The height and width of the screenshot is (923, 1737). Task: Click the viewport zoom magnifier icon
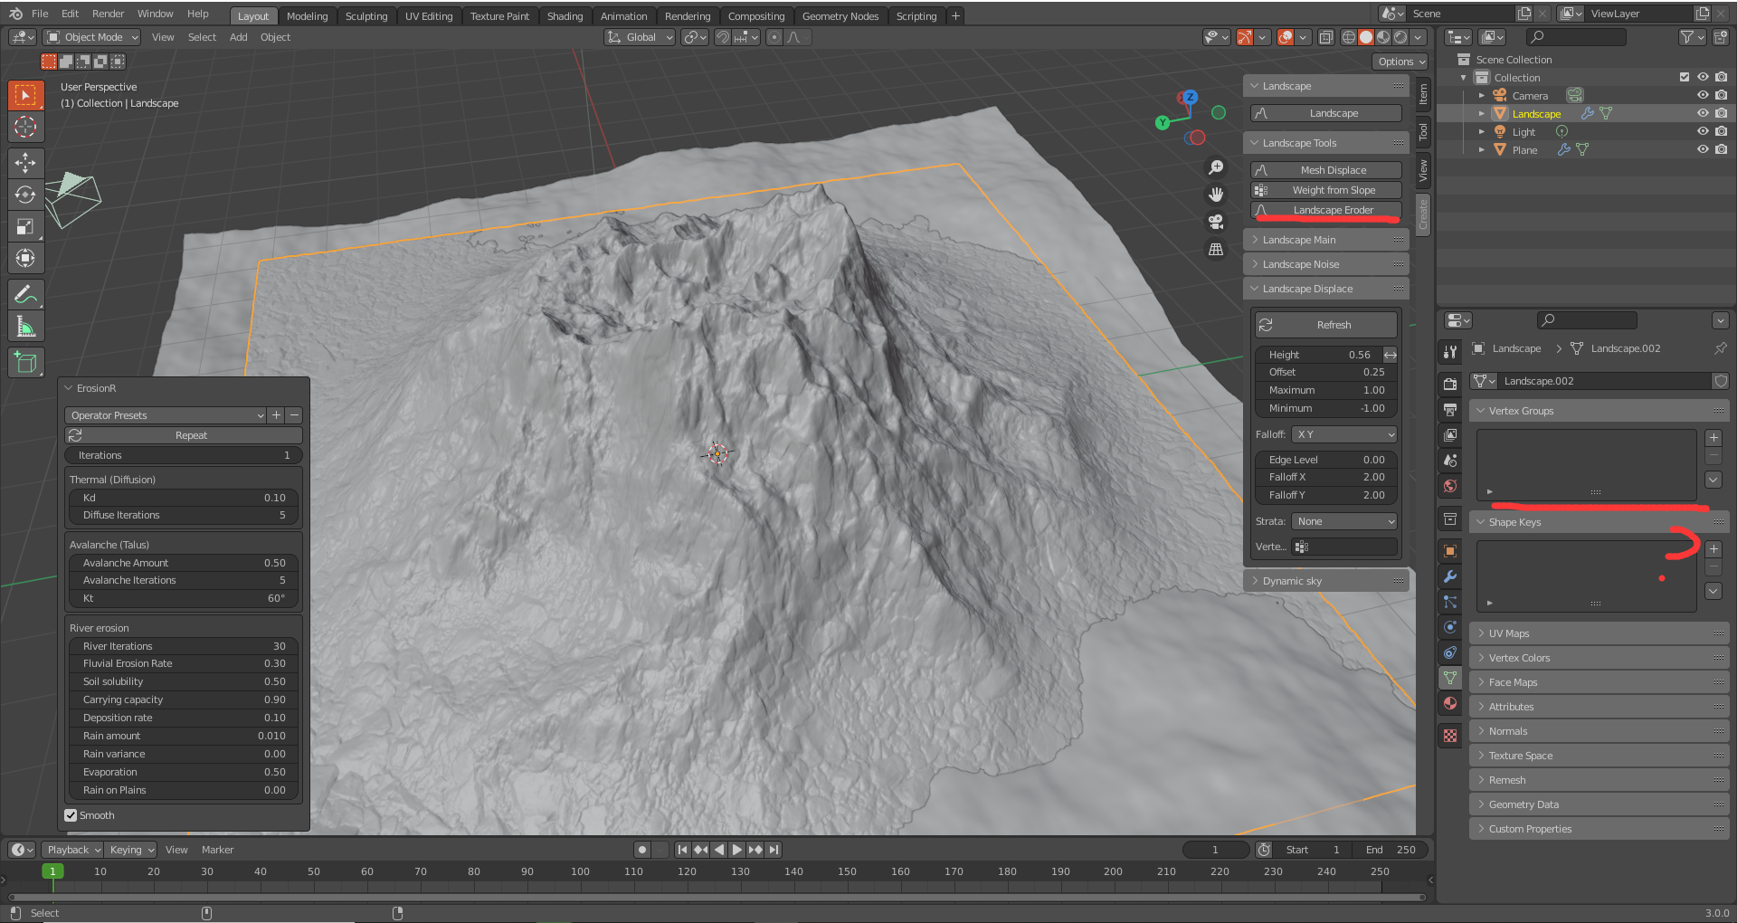pos(1216,167)
